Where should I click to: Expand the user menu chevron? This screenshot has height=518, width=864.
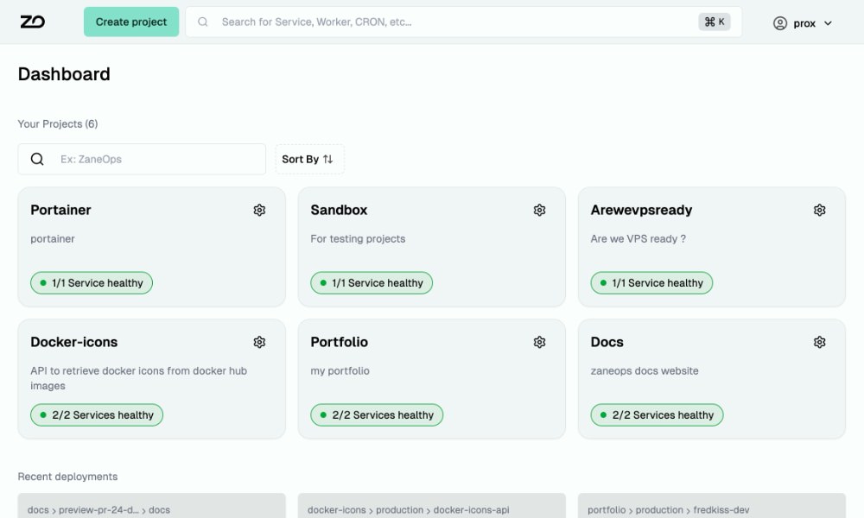[828, 23]
